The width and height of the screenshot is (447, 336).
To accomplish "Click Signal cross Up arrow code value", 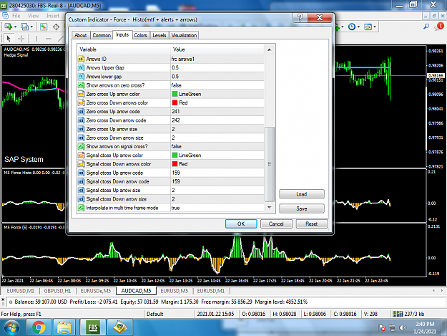I will (x=217, y=173).
